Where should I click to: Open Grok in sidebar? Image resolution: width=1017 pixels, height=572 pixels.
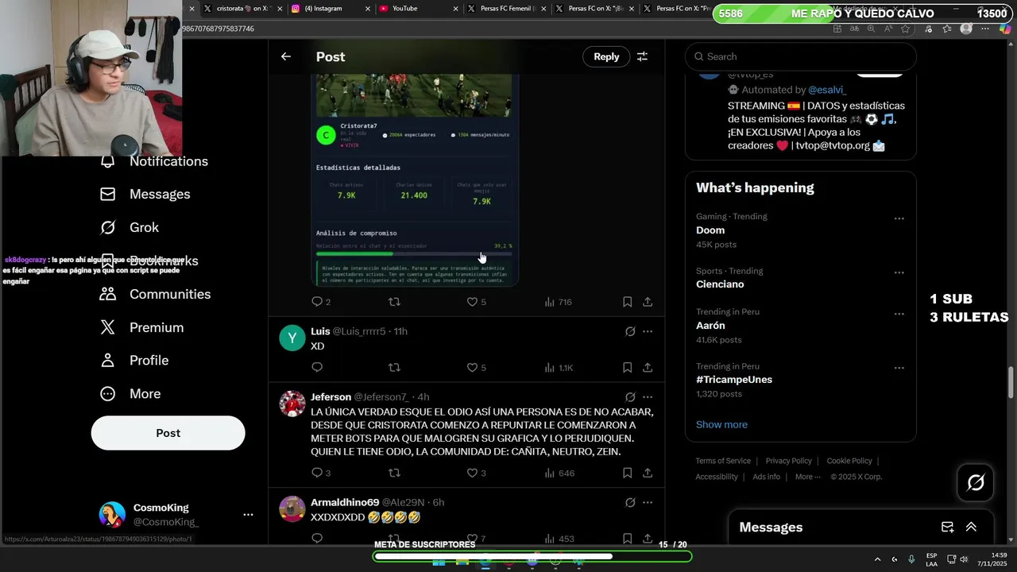click(129, 227)
